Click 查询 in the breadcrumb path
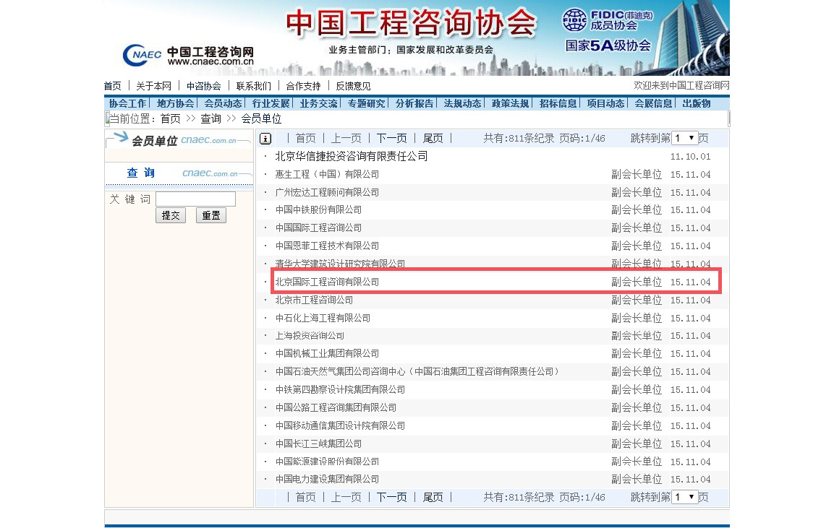834x528 pixels. point(211,119)
